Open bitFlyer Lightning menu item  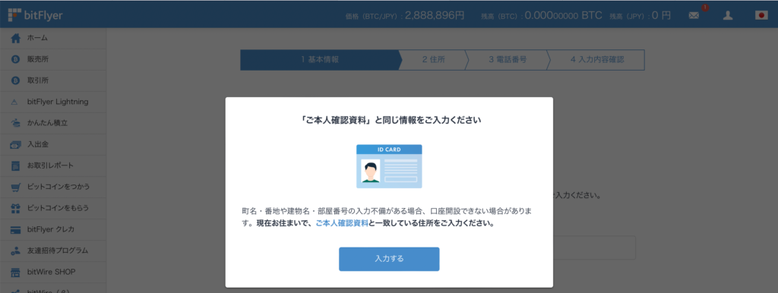click(x=53, y=102)
